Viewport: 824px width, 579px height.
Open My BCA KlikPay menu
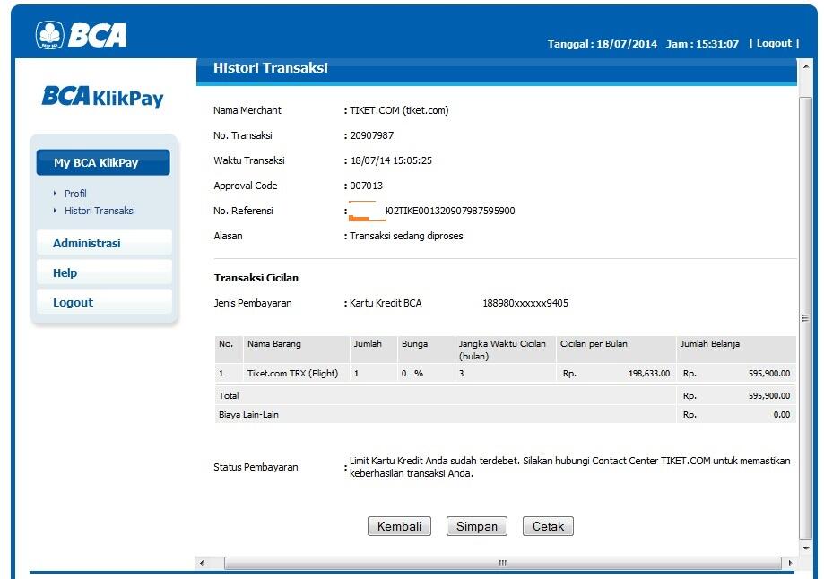click(x=103, y=162)
